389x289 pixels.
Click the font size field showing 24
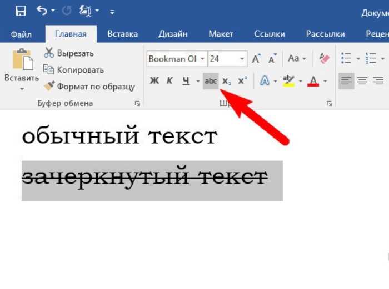tap(223, 59)
